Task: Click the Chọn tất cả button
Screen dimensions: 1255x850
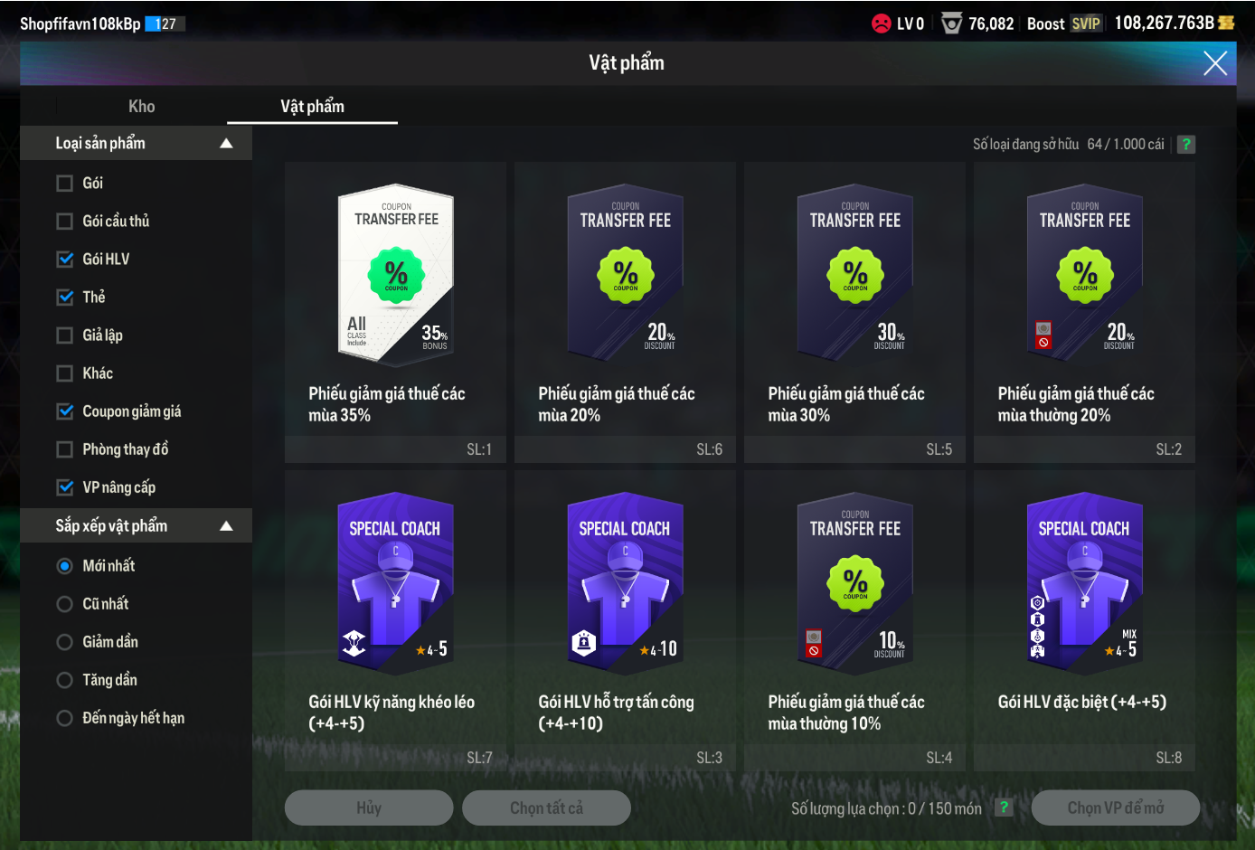Action: tap(546, 807)
